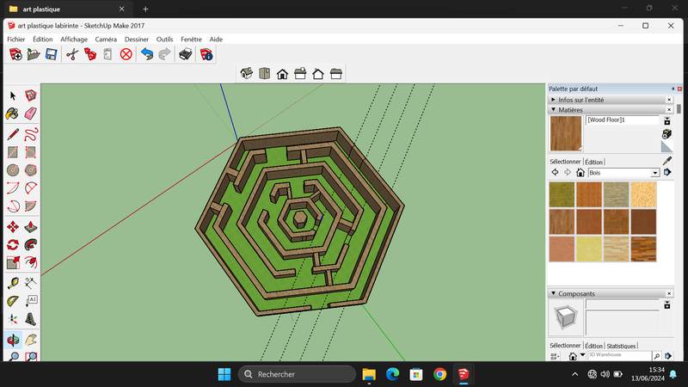Screen dimensions: 688x387
Task: Open the Caméra menu
Action: point(106,39)
